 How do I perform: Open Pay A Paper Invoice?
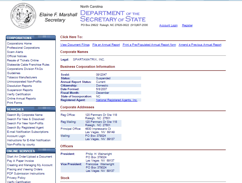[x=20, y=161]
